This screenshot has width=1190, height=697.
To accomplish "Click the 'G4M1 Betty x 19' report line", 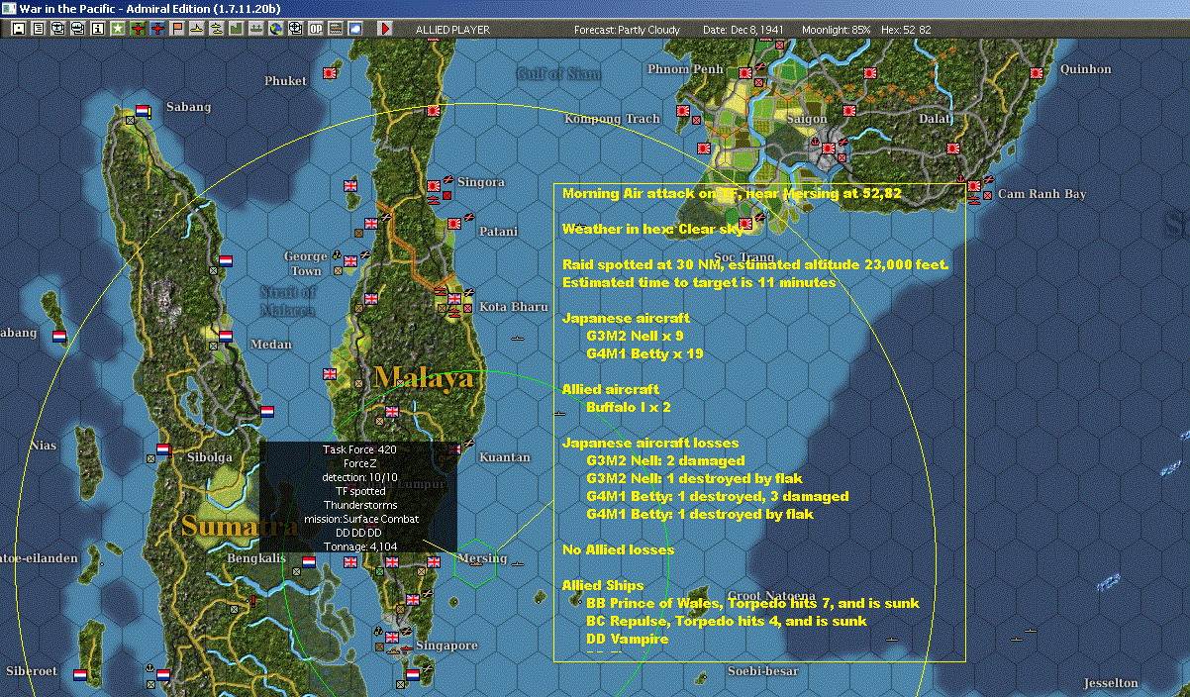I will coord(645,353).
